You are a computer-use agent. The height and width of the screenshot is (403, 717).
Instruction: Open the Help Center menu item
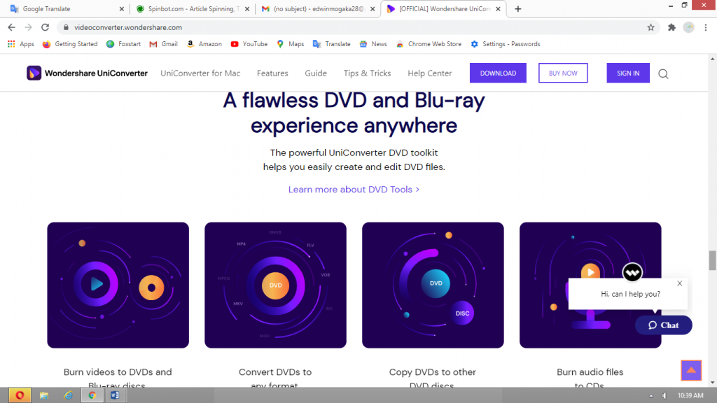[x=430, y=73]
